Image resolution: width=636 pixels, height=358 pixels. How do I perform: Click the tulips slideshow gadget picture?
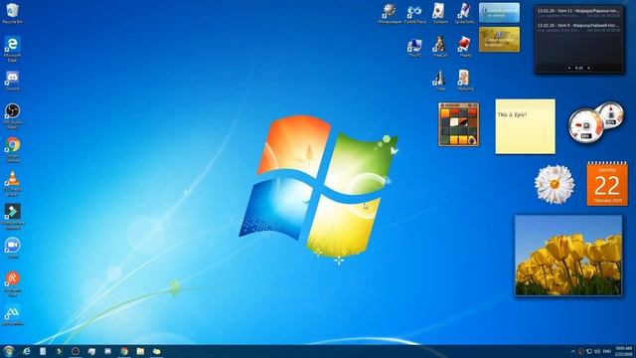tap(568, 256)
